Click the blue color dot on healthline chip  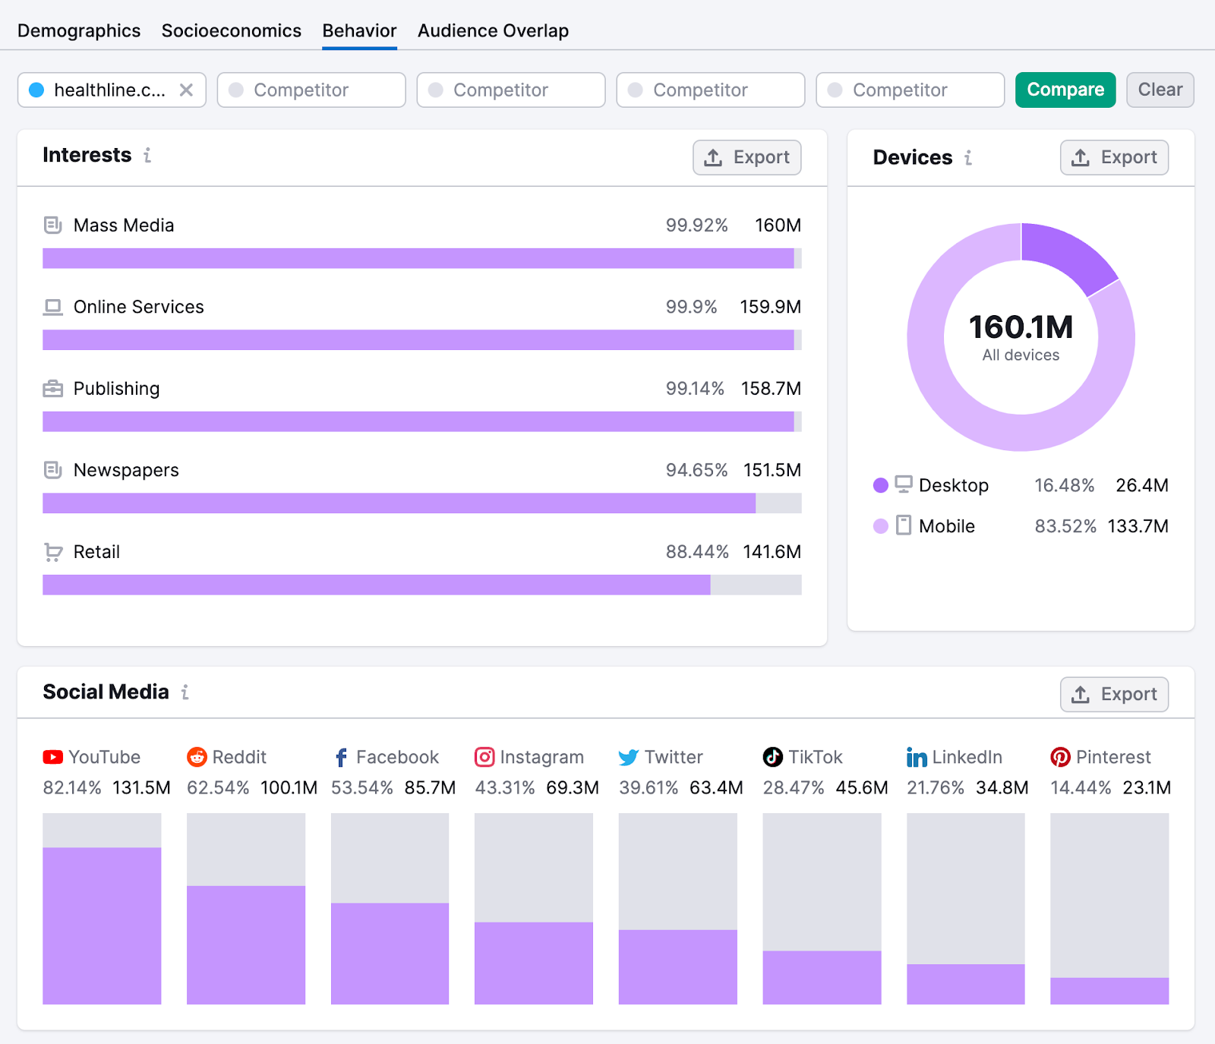(x=35, y=90)
